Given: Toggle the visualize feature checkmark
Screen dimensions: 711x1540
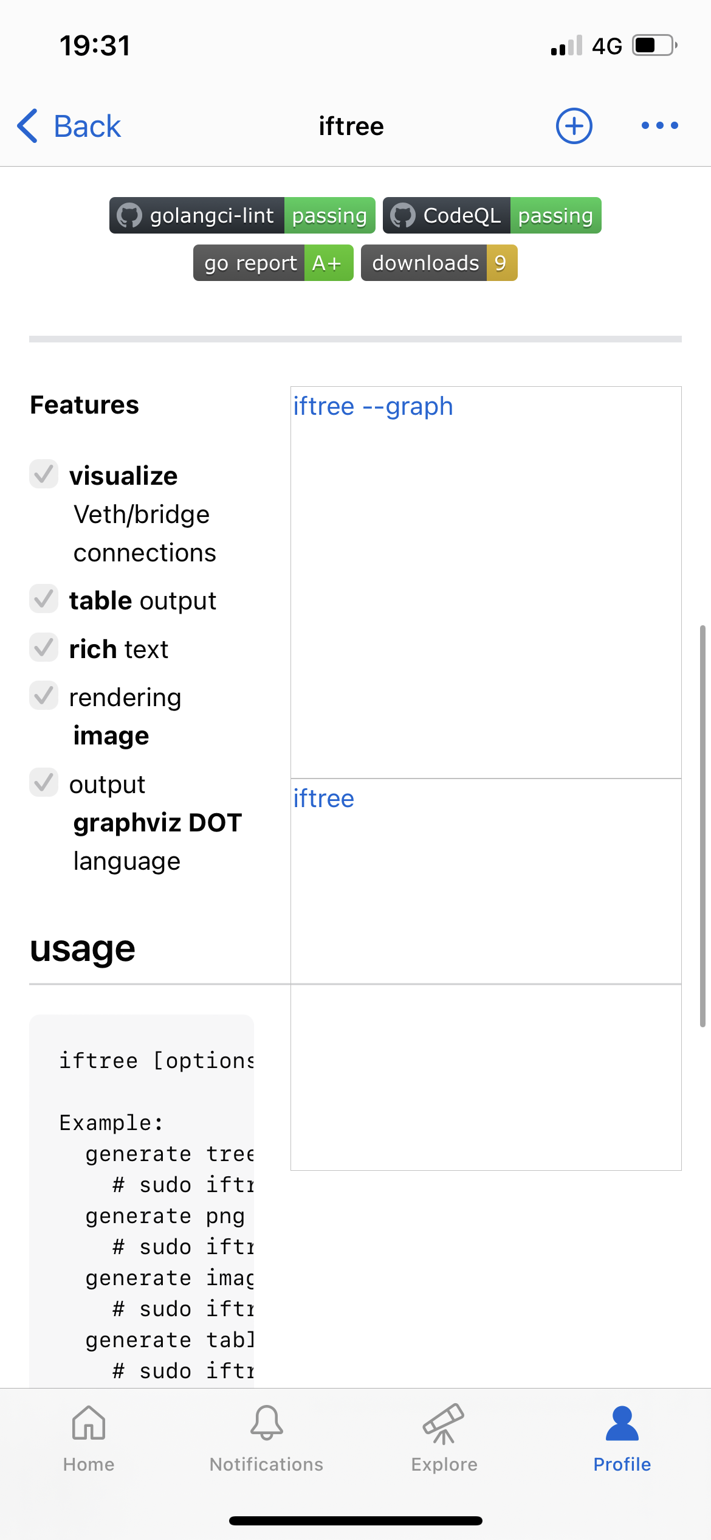Looking at the screenshot, I should (43, 475).
